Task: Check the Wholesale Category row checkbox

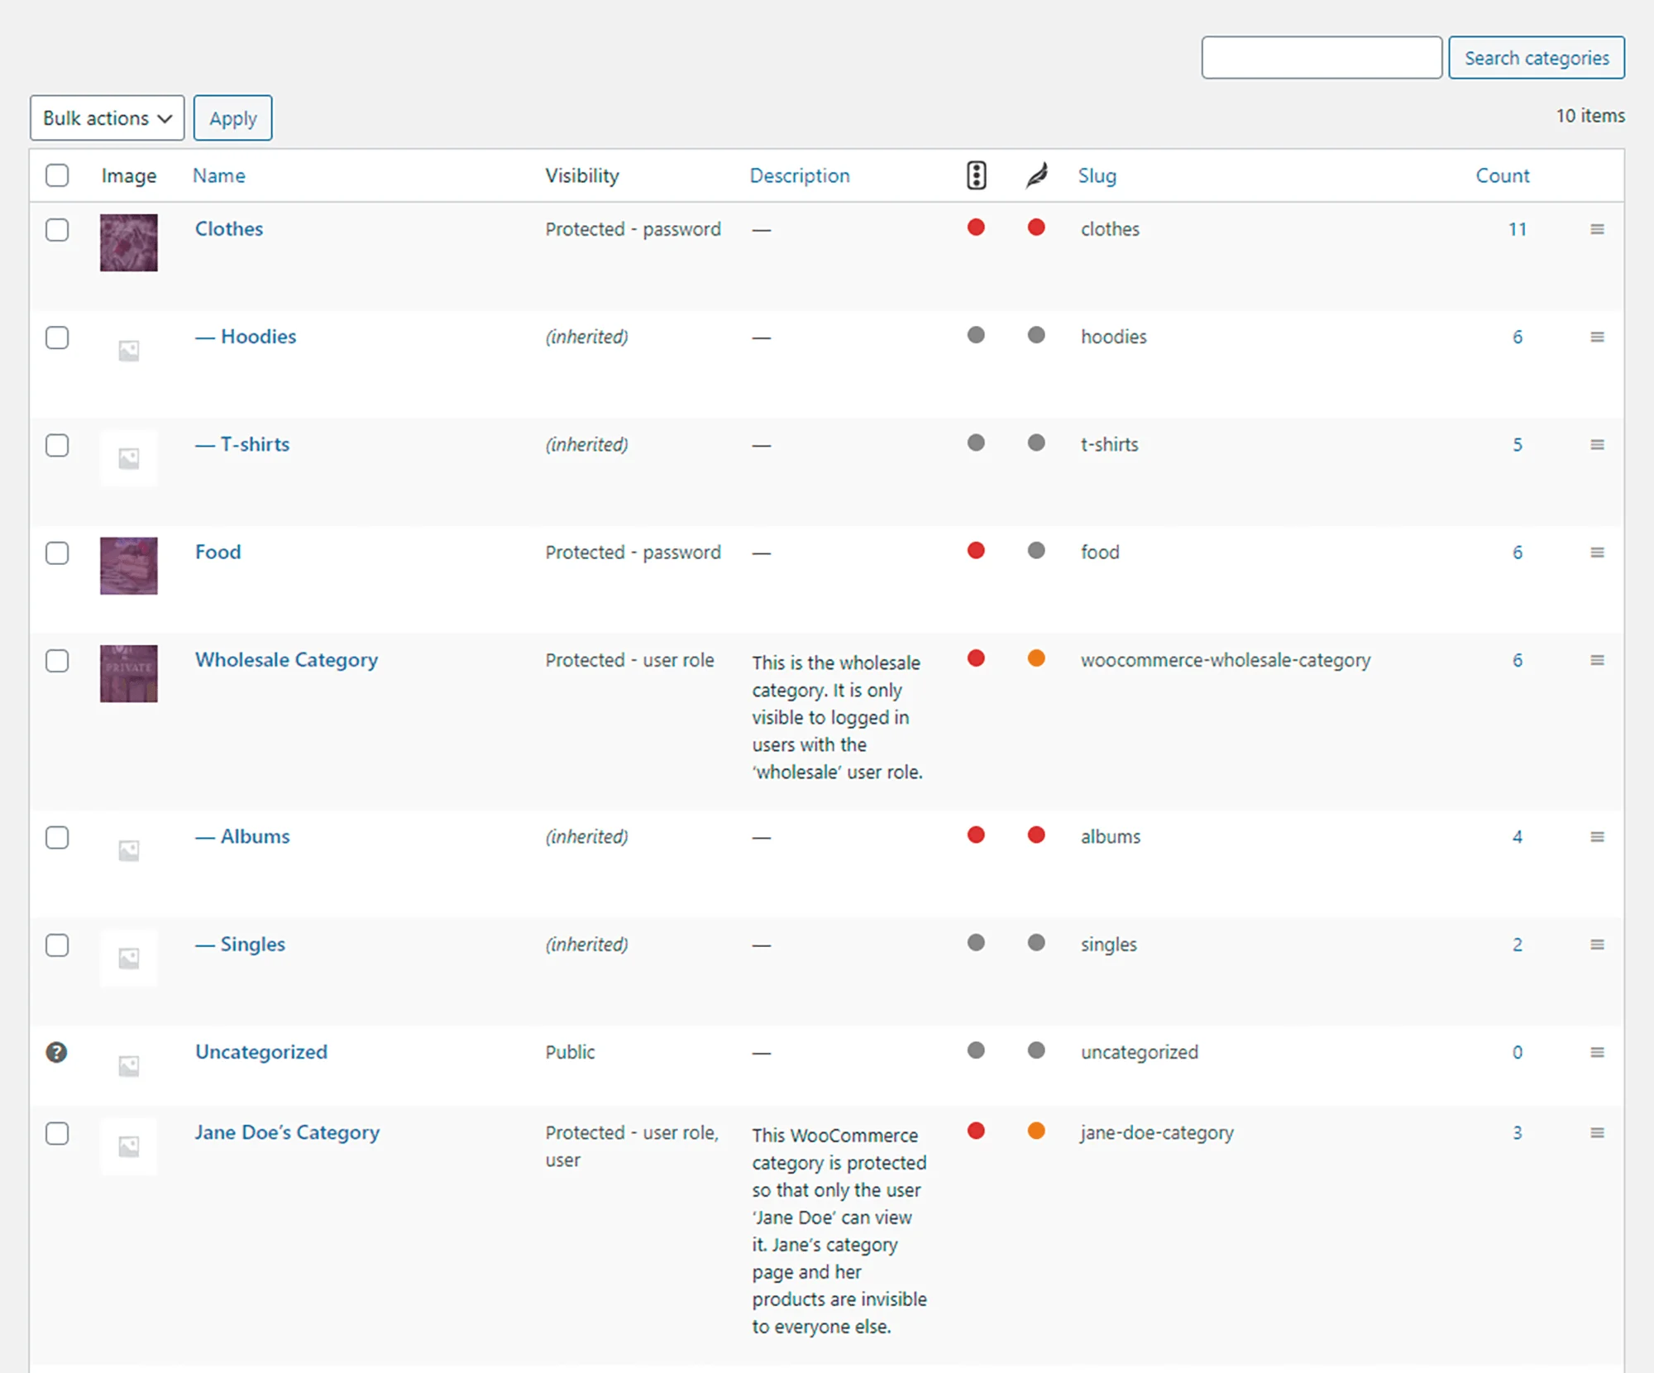Action: tap(57, 661)
